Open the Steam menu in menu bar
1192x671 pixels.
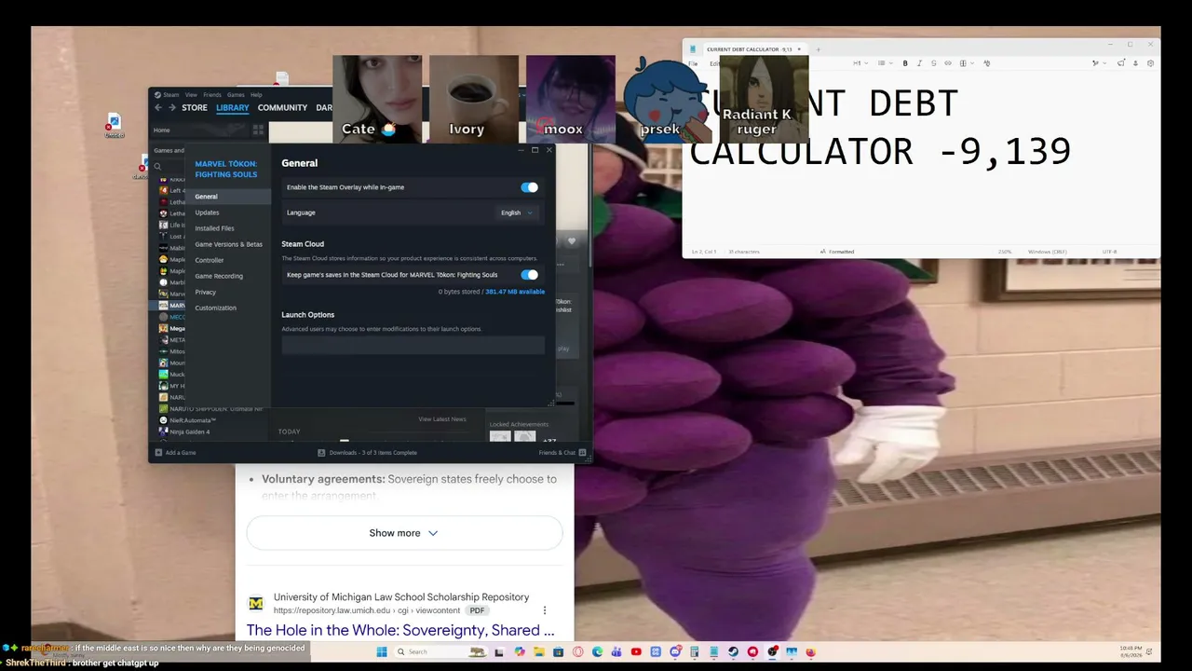click(x=170, y=94)
